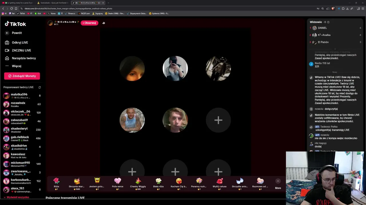Expand more gifts with the More arrow
This screenshot has width=366, height=205.
(x=278, y=181)
